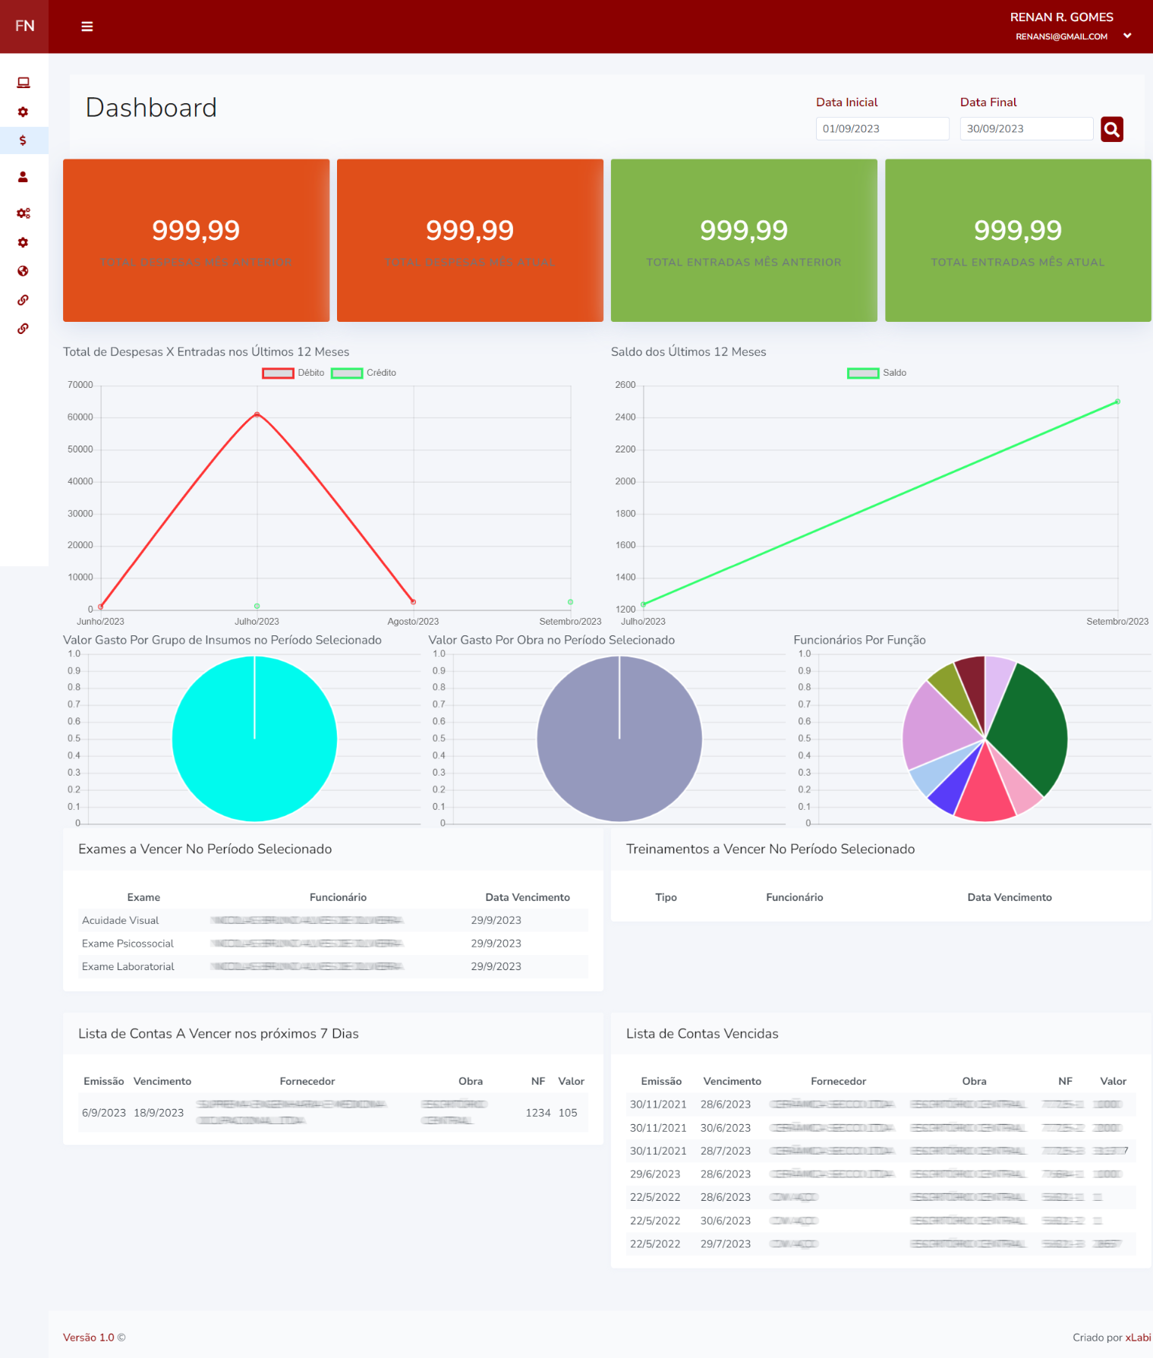This screenshot has width=1153, height=1358.
Task: Click the magnifier search button beside Data Final
Action: point(1112,129)
